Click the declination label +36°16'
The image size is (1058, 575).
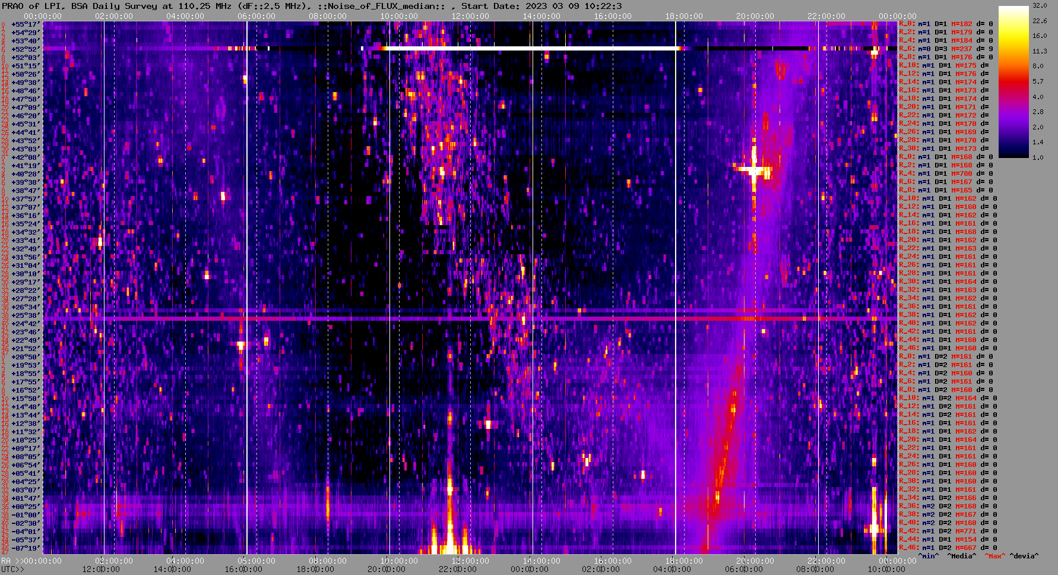25,216
